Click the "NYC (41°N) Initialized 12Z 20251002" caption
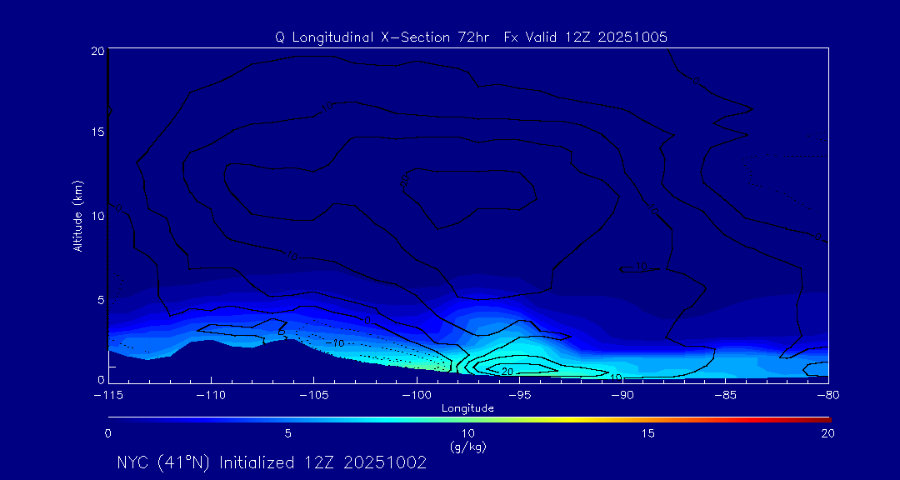The image size is (900, 480). tap(272, 462)
